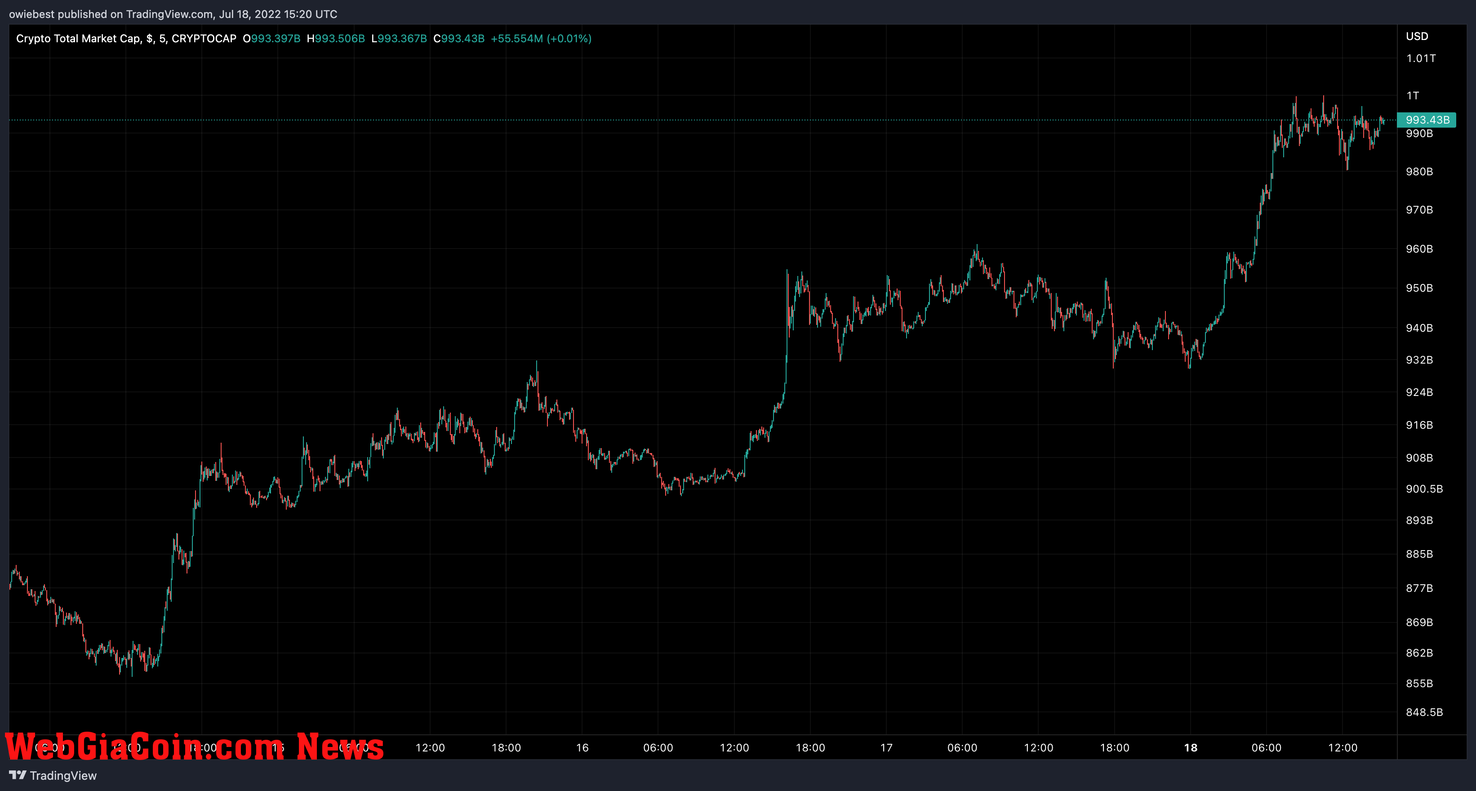1476x791 pixels.
Task: Click the owiebest published header text
Action: [173, 14]
